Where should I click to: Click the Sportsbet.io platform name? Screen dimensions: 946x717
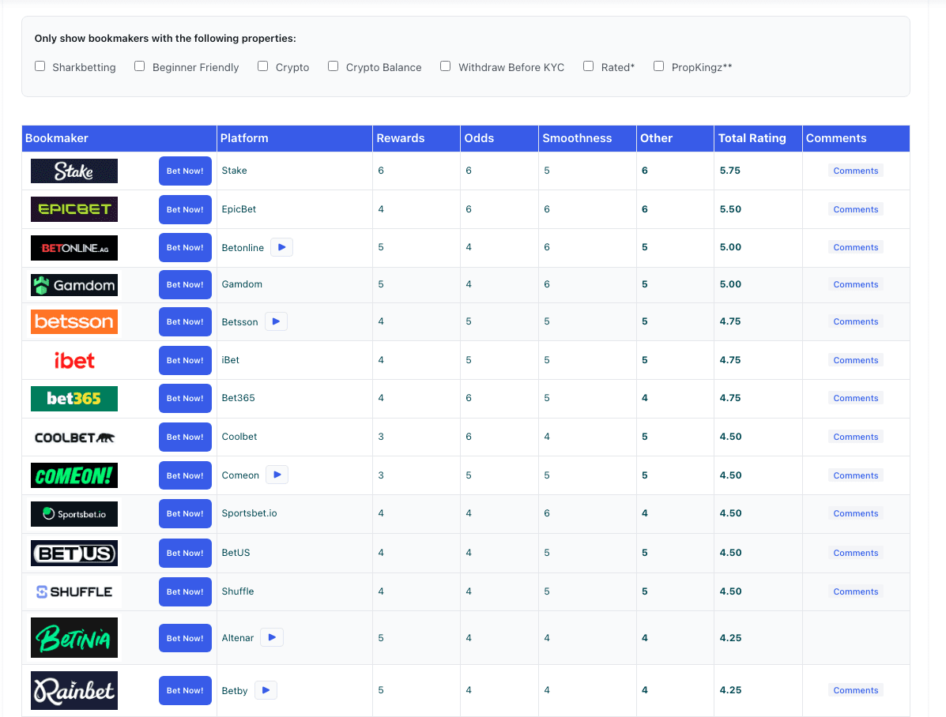249,513
